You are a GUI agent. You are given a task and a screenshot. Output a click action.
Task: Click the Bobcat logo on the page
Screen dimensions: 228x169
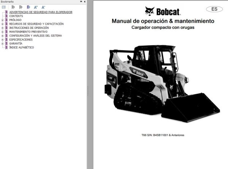tap(163, 11)
